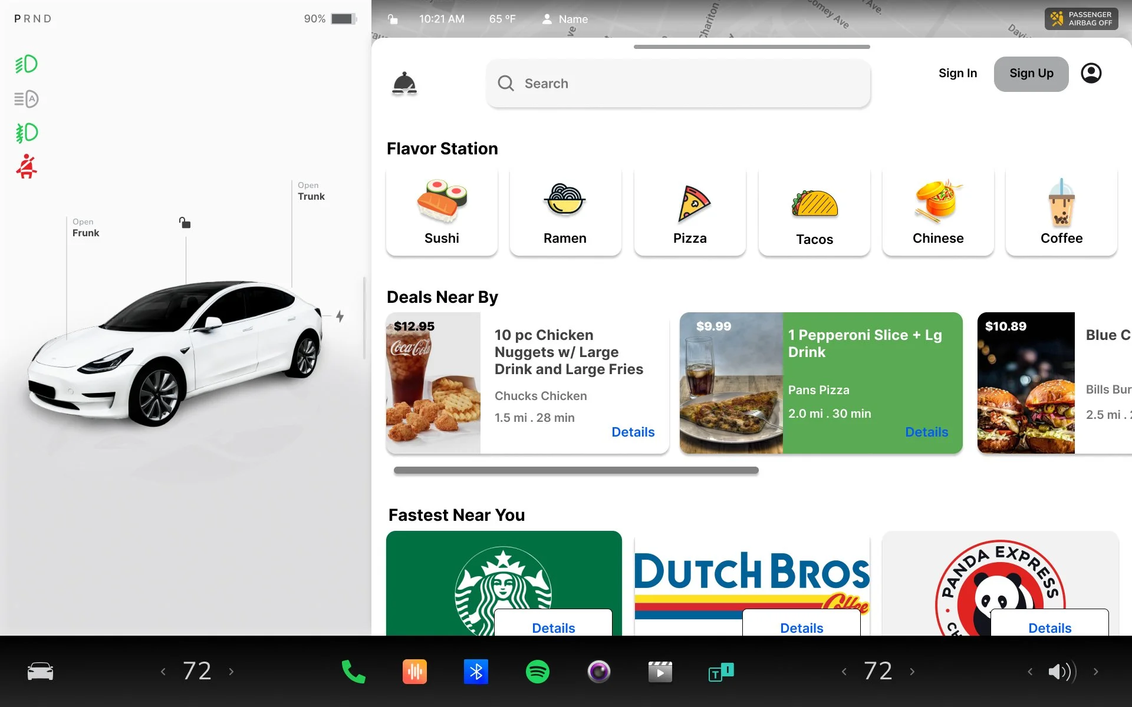Select the Sushi category card
This screenshot has height=707, width=1132.
(442, 212)
